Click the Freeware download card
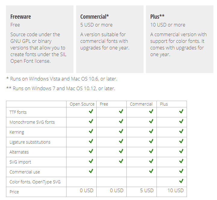This screenshot has height=200, width=217. [40, 39]
